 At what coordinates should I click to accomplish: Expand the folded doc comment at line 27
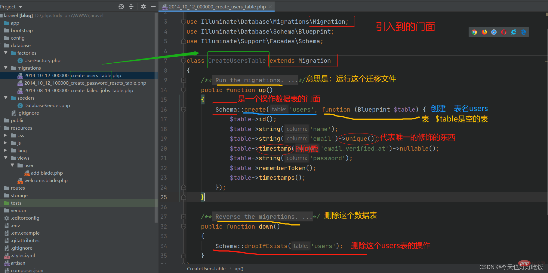(x=183, y=217)
